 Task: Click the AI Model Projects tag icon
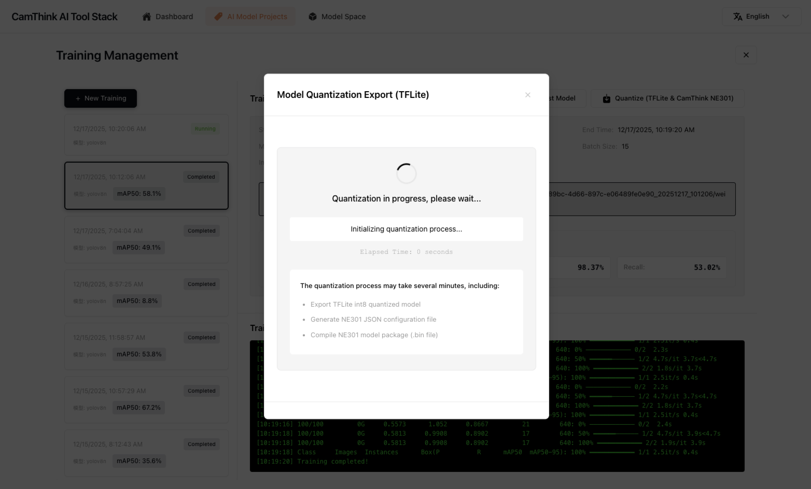[x=218, y=17]
